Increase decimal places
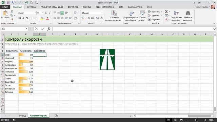The image size is (217, 122). 98,18
